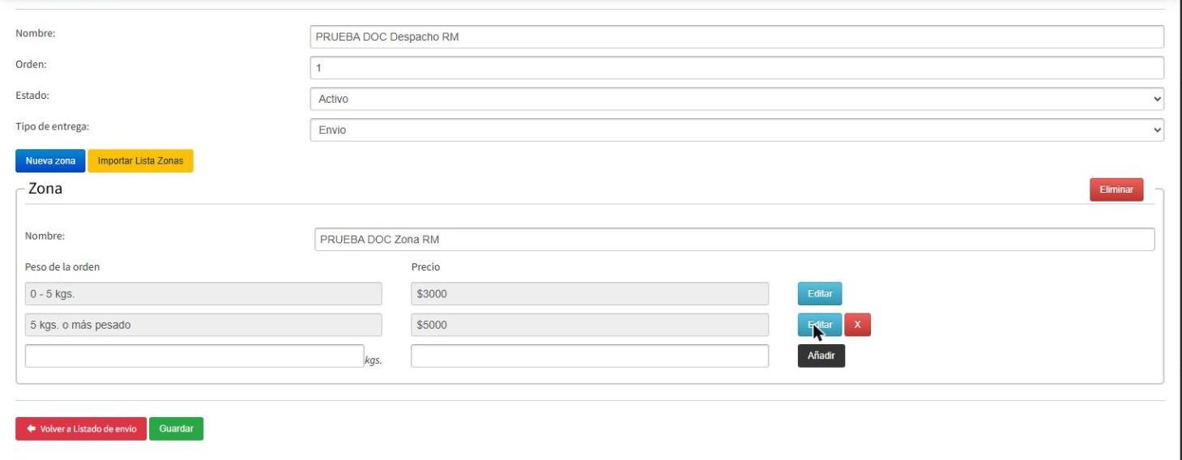Click the Importar Lista Zonas button

[x=140, y=161]
